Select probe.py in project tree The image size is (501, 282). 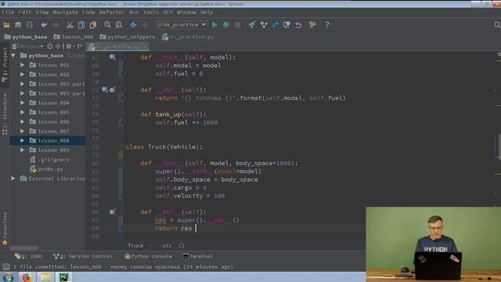tap(47, 169)
